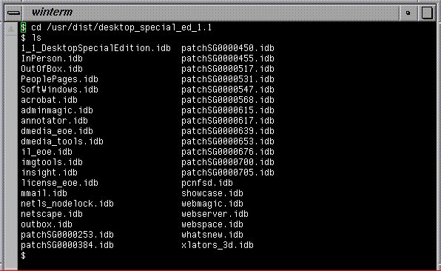The width and height of the screenshot is (441, 271).
Task: Click the scrollbar up arrow
Action: coord(11,29)
